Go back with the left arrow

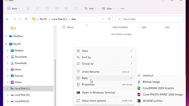point(7,19)
